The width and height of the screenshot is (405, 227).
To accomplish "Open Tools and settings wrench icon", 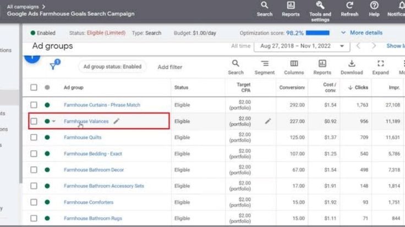I will point(320,5).
